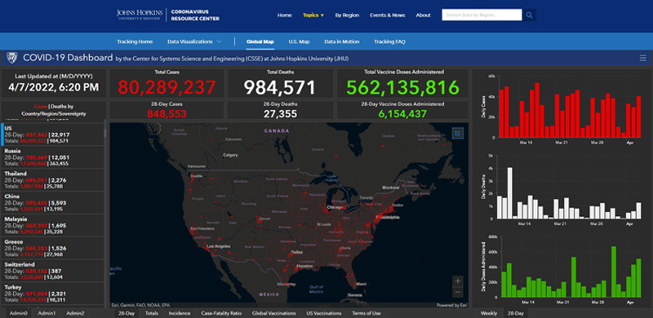The height and width of the screenshot is (318, 653).
Task: Expand the Topics dropdown
Action: coord(313,15)
